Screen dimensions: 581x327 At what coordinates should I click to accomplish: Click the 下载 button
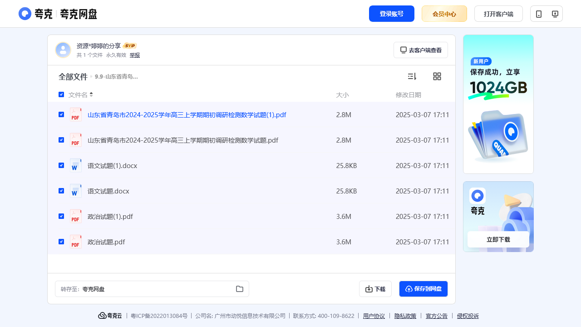point(375,289)
